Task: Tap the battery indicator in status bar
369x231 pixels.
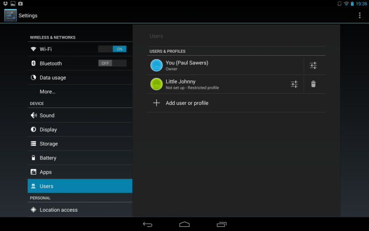Action: click(x=352, y=4)
